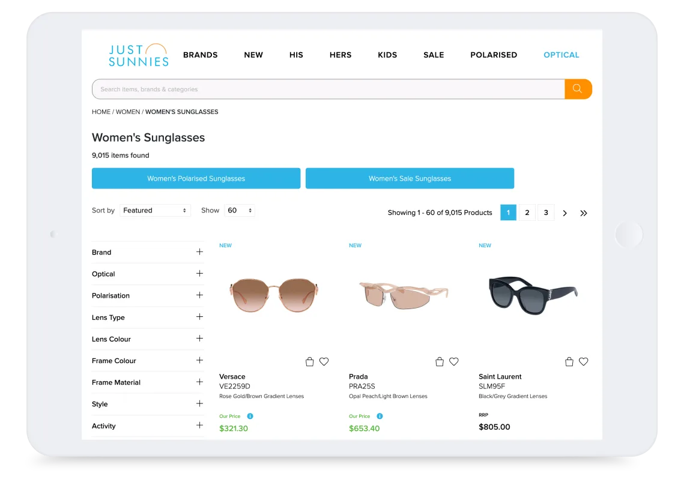Go to page 2
This screenshot has height=482, width=684.
coord(527,212)
